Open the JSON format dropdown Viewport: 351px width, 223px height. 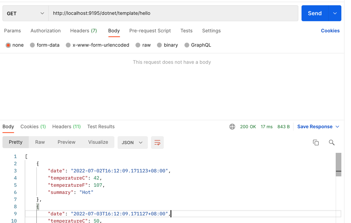(133, 143)
